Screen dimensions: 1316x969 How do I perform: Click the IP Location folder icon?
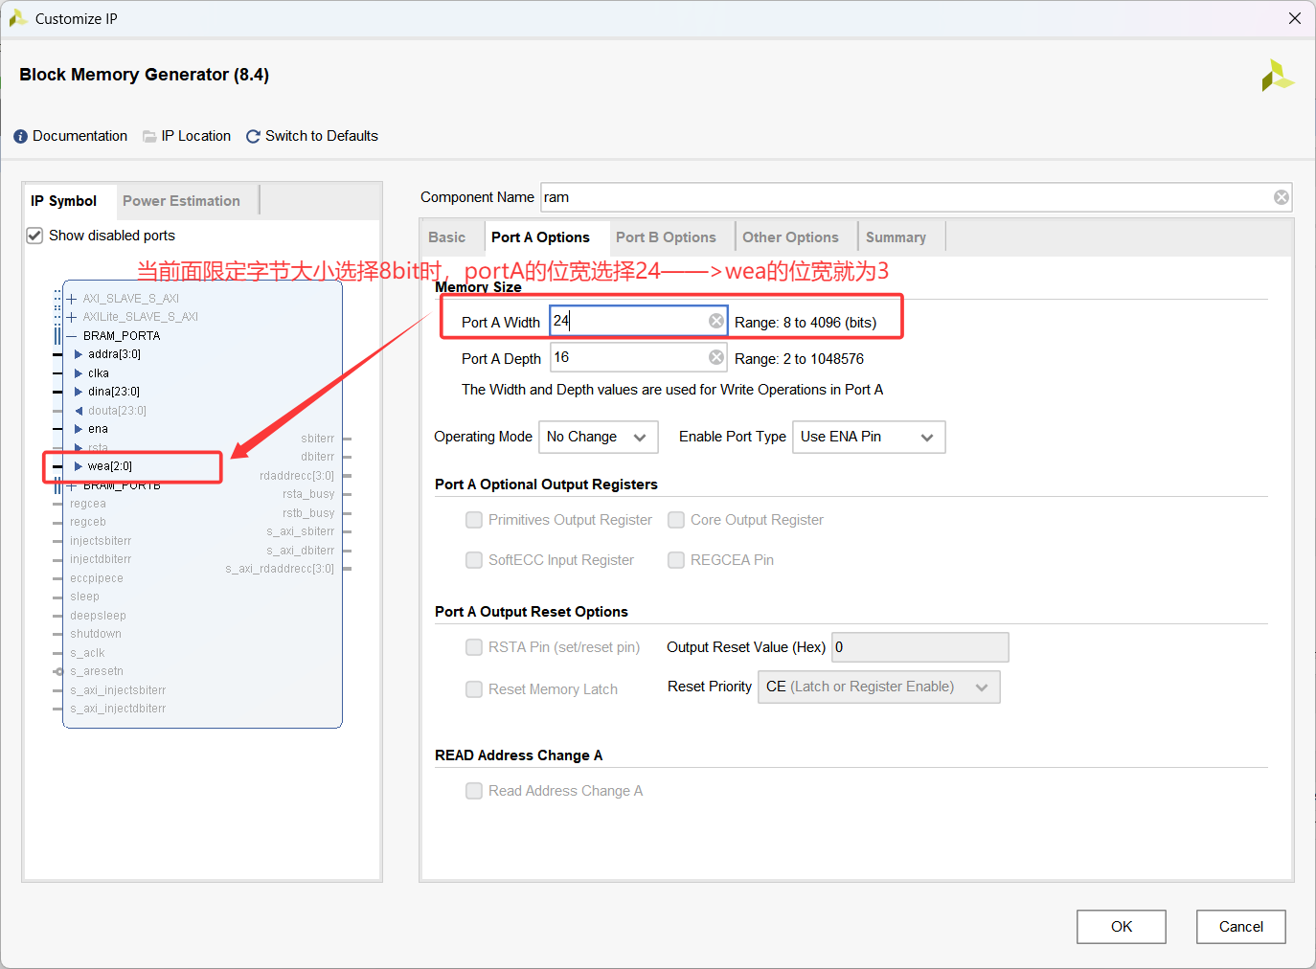pyautogui.click(x=149, y=137)
